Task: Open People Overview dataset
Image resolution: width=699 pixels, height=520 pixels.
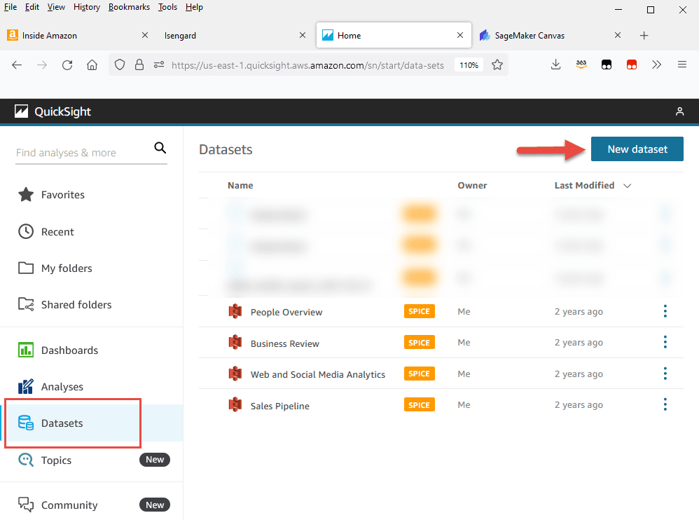Action: tap(286, 312)
